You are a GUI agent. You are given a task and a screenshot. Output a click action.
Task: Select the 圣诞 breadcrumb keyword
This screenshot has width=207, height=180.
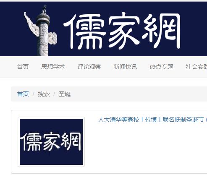pyautogui.click(x=65, y=94)
